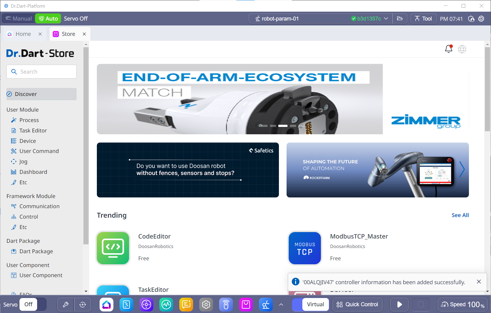The width and height of the screenshot is (491, 313).
Task: Click the globe language icon
Action: pyautogui.click(x=462, y=49)
